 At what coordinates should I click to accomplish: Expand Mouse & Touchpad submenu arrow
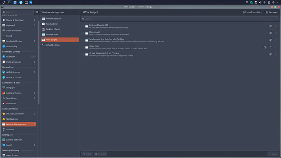point(34,20)
